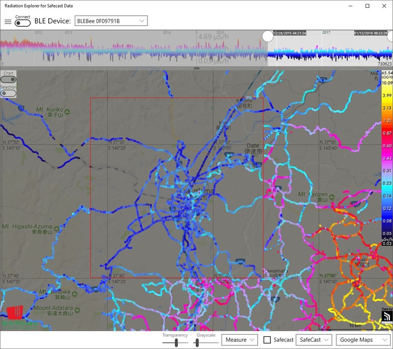The width and height of the screenshot is (393, 349).
Task: Open the BLEBee 0F09791B device selector
Action: 110,20
